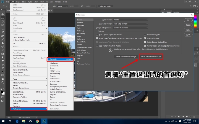Uncheck Show Start Workspace When No Documents

coord(97,38)
